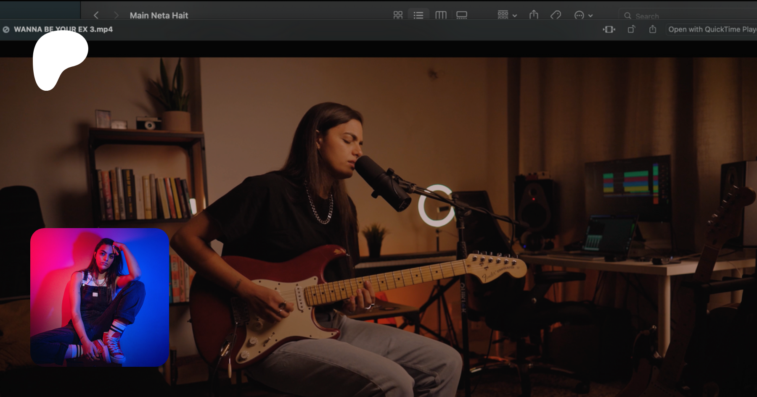757x397 pixels.
Task: Switch Finder to icon view
Action: (398, 15)
